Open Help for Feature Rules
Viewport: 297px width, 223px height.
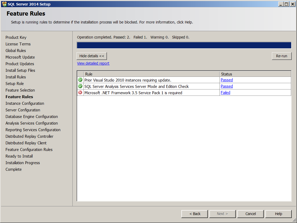click(x=279, y=214)
